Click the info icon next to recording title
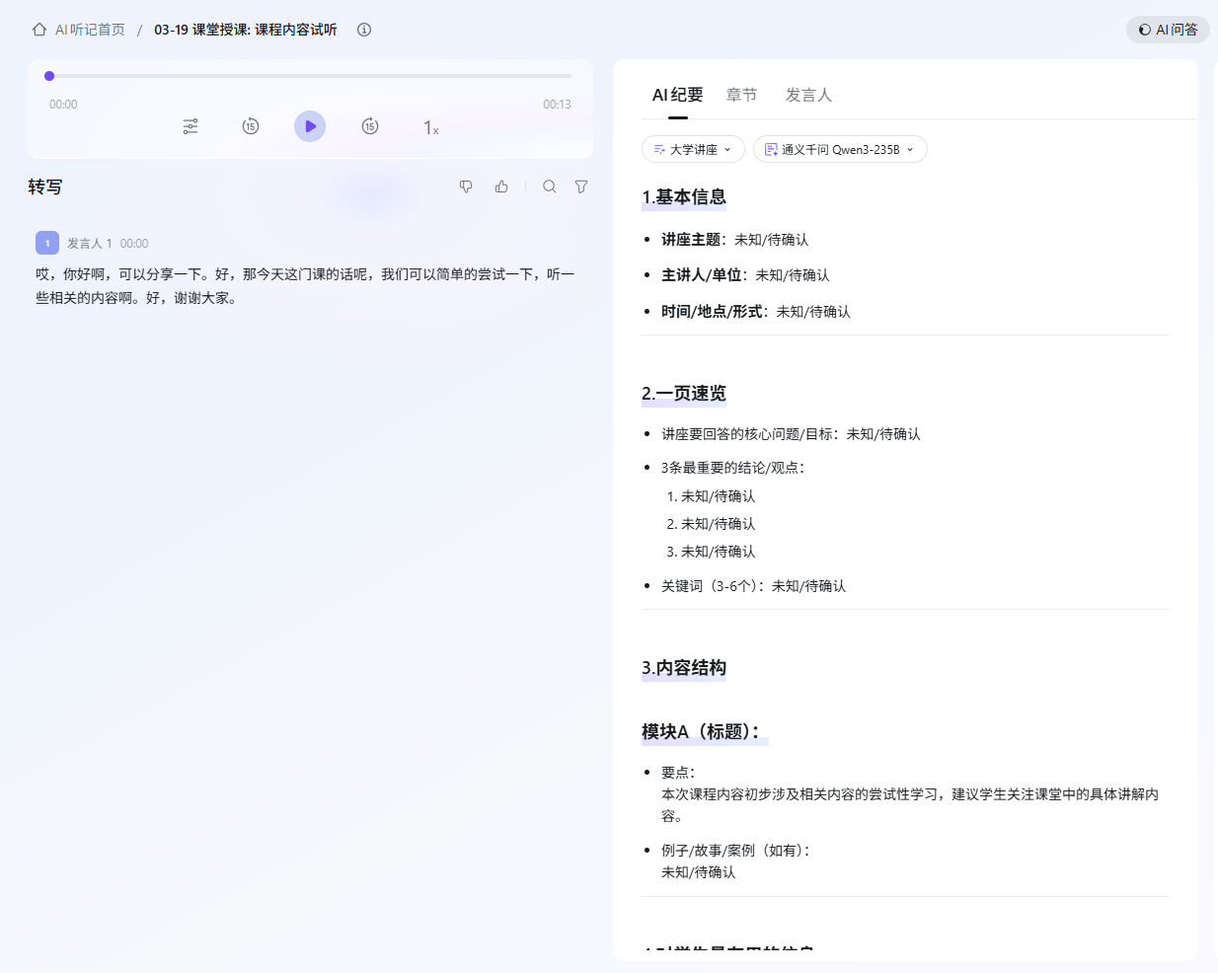 coord(364,30)
